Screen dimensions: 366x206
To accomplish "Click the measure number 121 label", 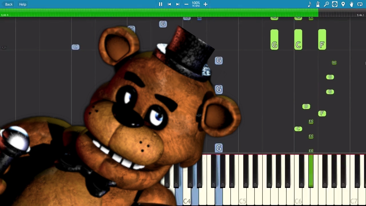I will 4,48.
